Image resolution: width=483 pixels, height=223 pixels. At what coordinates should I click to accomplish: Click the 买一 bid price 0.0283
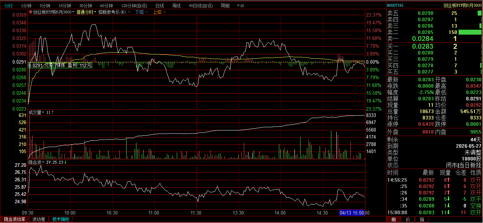422,46
